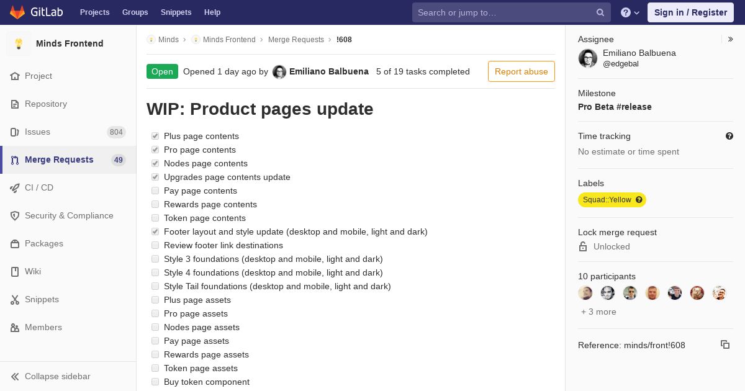Toggle the Footer layout and style checkbox
Viewport: 745px width, 391px height.
155,231
